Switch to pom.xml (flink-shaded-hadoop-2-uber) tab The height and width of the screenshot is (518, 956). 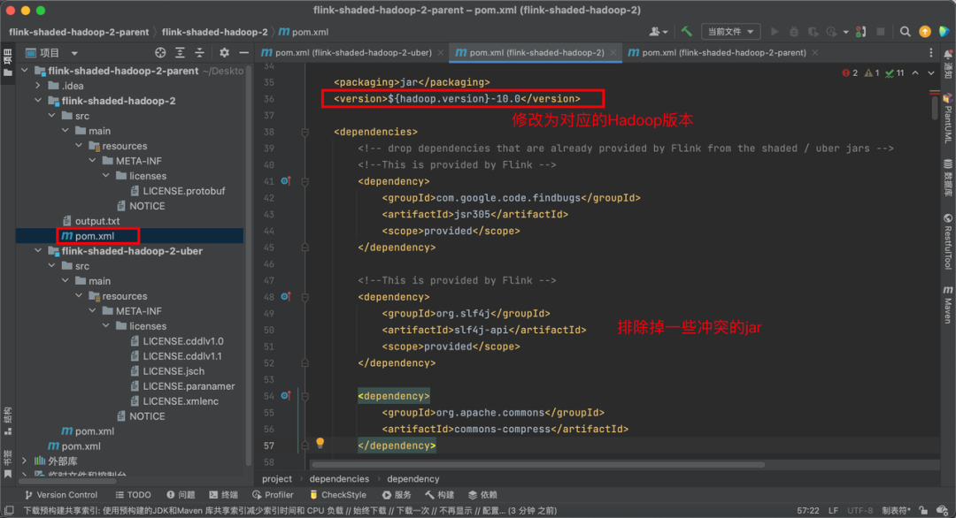pos(351,53)
